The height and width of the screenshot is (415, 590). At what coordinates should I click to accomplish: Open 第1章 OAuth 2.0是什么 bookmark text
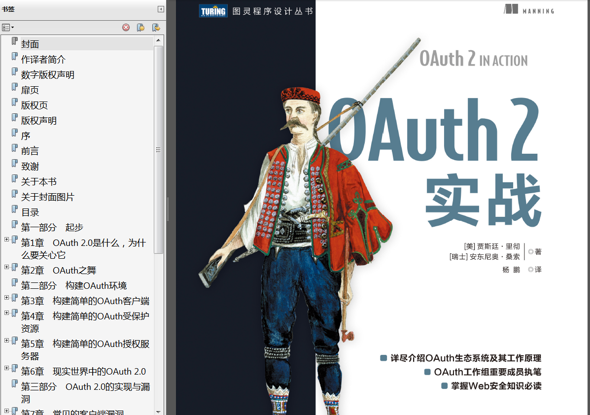pyautogui.click(x=83, y=249)
